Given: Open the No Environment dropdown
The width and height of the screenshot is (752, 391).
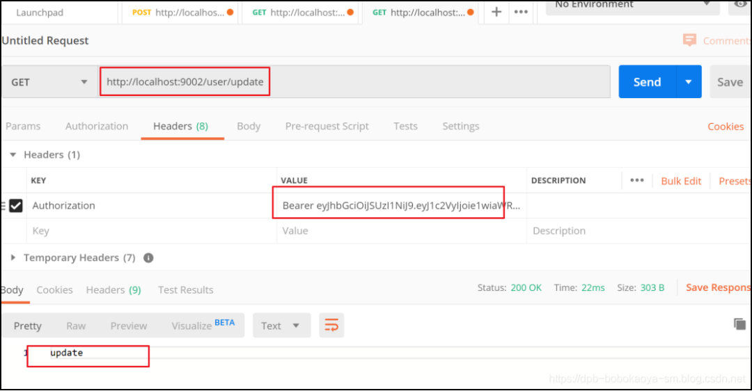Looking at the screenshot, I should pos(632,6).
